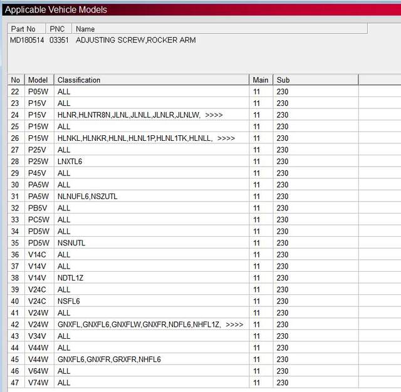This screenshot has height=392, width=401.
Task: Click row number 38
Action: coord(15,278)
